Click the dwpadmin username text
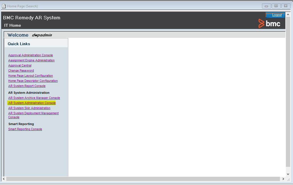Image resolution: width=293 pixels, height=185 pixels. pos(42,35)
